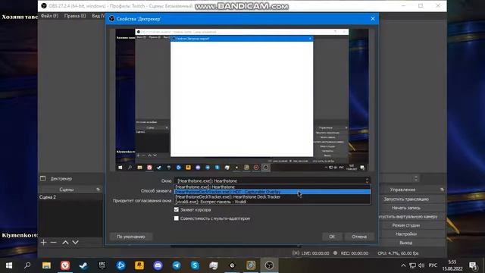The image size is (485, 273).
Task: Click Режим студии button
Action: coord(406,225)
